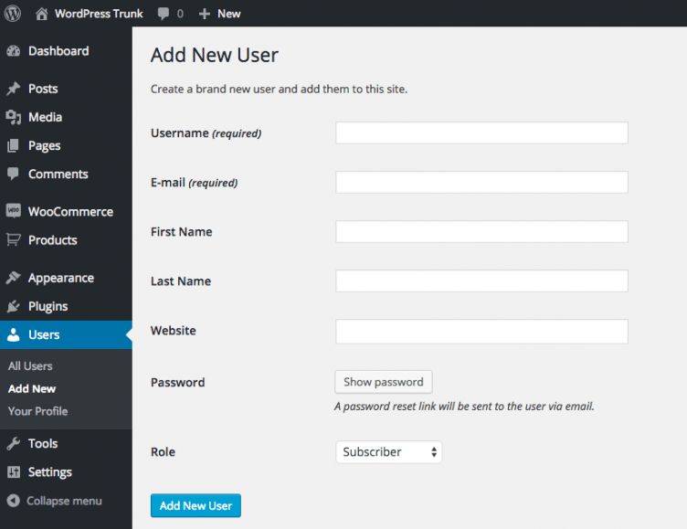Go to All Users submenu

(30, 365)
